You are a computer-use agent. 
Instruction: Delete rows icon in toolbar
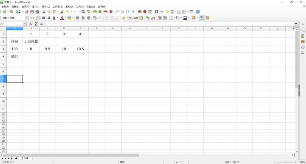(x=105, y=12)
